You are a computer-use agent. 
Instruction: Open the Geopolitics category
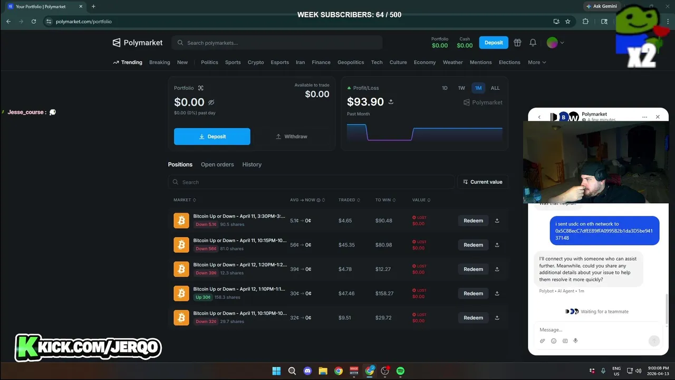(x=351, y=62)
